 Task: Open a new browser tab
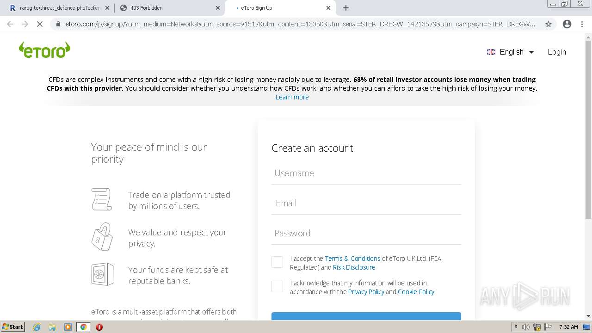346,8
